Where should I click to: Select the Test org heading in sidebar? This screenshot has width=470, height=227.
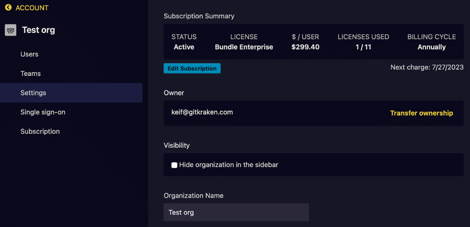[39, 30]
